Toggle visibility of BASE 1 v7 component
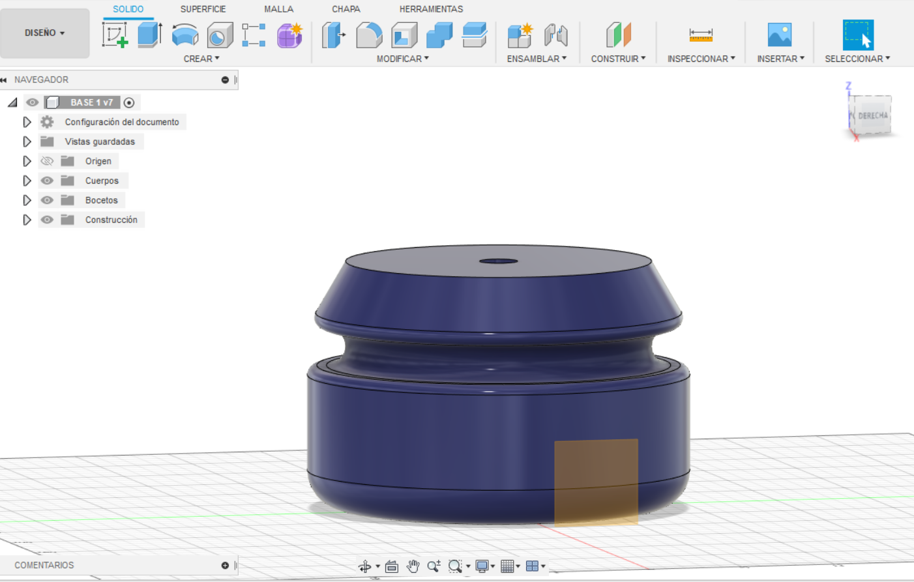The height and width of the screenshot is (582, 914). (x=32, y=102)
